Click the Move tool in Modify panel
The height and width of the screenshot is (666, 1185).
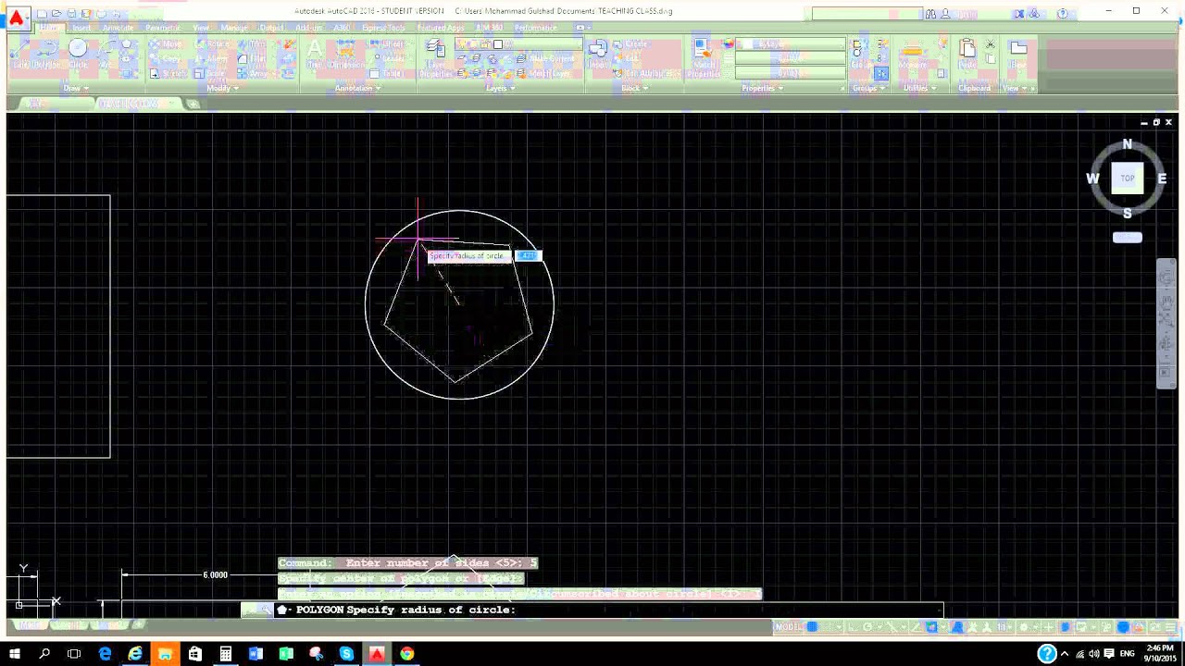tap(167, 44)
